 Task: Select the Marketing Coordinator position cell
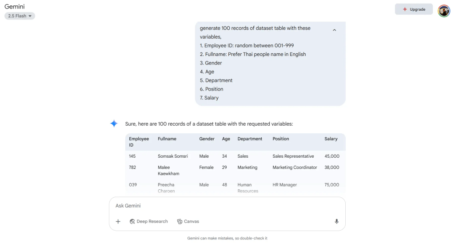[295, 167]
